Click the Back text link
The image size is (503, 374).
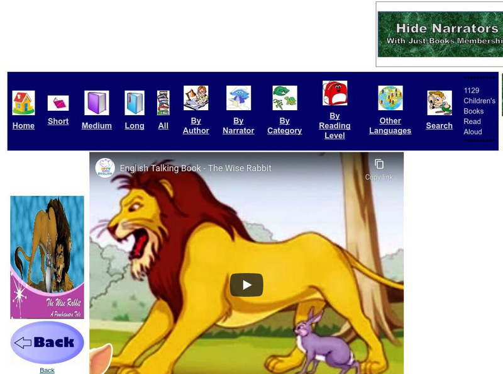click(46, 370)
